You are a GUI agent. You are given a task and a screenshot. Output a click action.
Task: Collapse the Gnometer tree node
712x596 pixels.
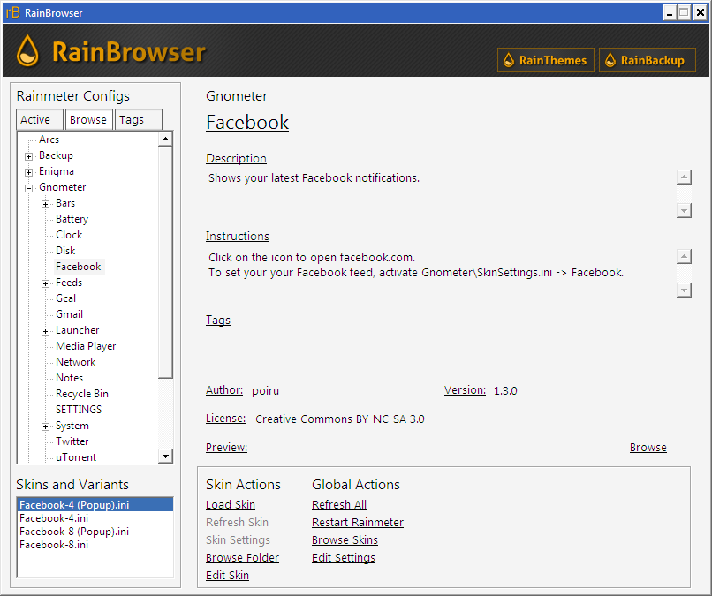pyautogui.click(x=28, y=188)
